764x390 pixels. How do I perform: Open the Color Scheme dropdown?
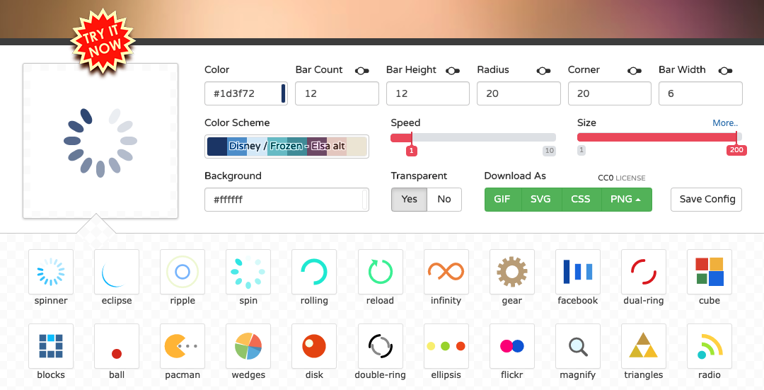(x=286, y=147)
